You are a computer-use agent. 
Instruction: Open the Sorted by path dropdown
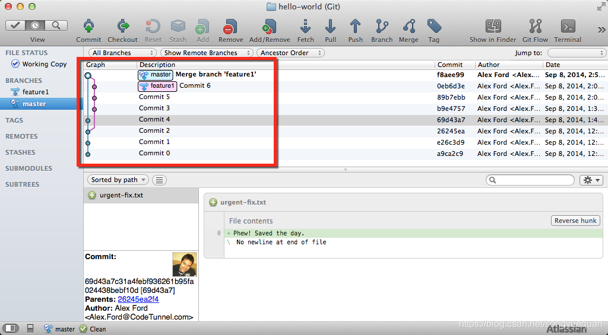click(118, 180)
